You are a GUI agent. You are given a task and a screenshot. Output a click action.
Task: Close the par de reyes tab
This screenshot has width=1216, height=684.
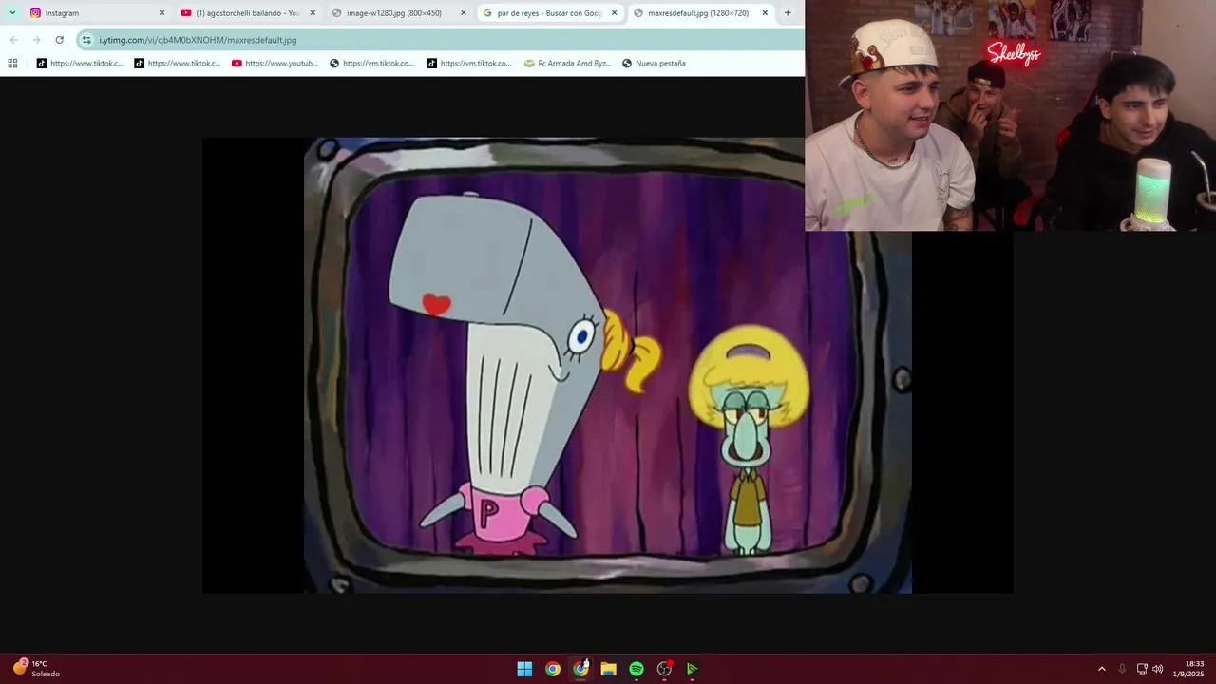click(614, 13)
